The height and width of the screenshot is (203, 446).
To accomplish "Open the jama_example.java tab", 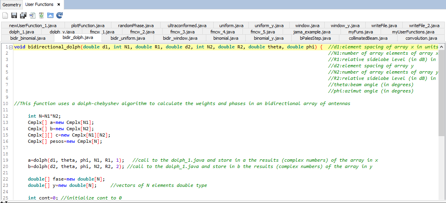I will point(312,32).
